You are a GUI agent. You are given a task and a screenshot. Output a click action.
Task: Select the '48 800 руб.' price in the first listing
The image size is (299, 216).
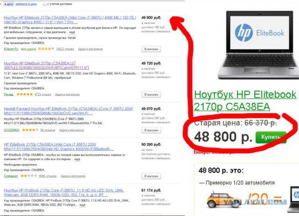(151, 18)
